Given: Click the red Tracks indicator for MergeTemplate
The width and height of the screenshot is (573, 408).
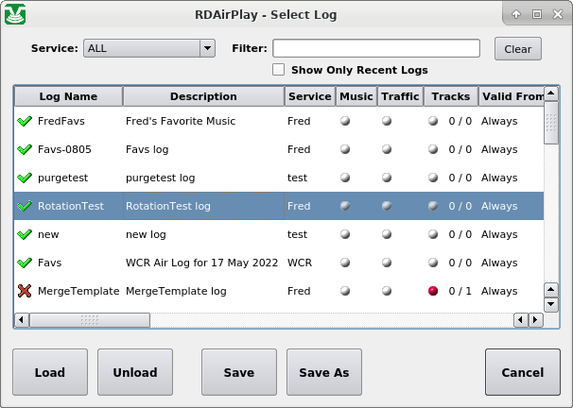Looking at the screenshot, I should click(x=433, y=291).
